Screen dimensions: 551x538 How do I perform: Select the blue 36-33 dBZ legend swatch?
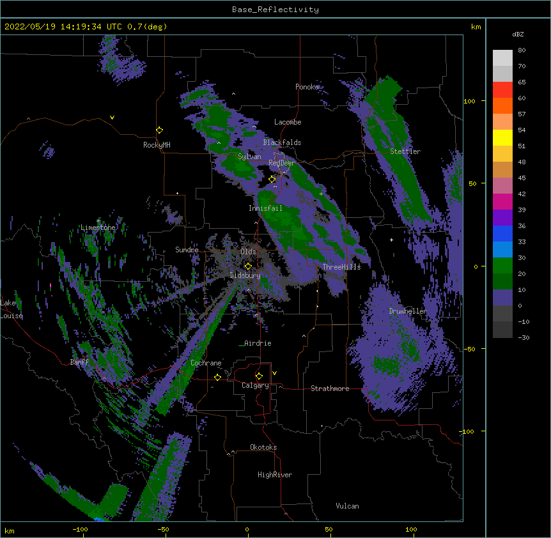point(502,233)
